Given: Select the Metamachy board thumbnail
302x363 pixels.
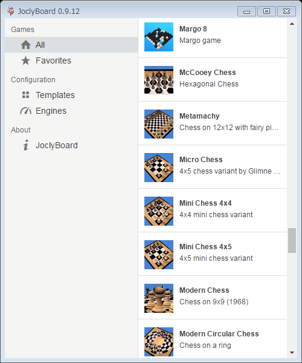Looking at the screenshot, I should (x=159, y=124).
